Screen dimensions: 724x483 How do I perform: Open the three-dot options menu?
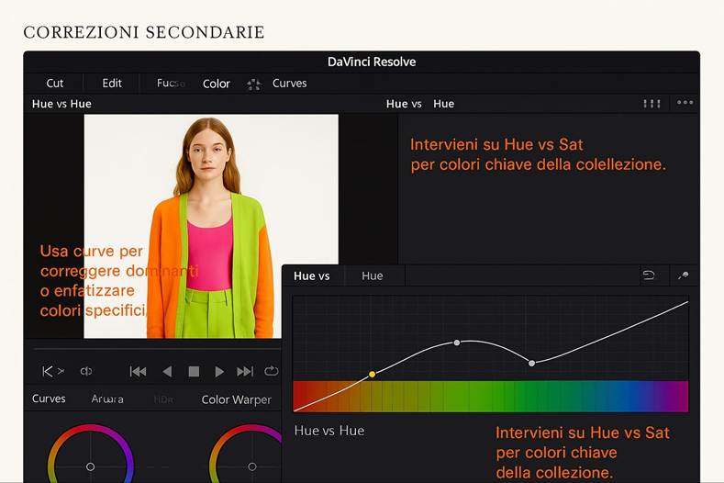click(685, 103)
